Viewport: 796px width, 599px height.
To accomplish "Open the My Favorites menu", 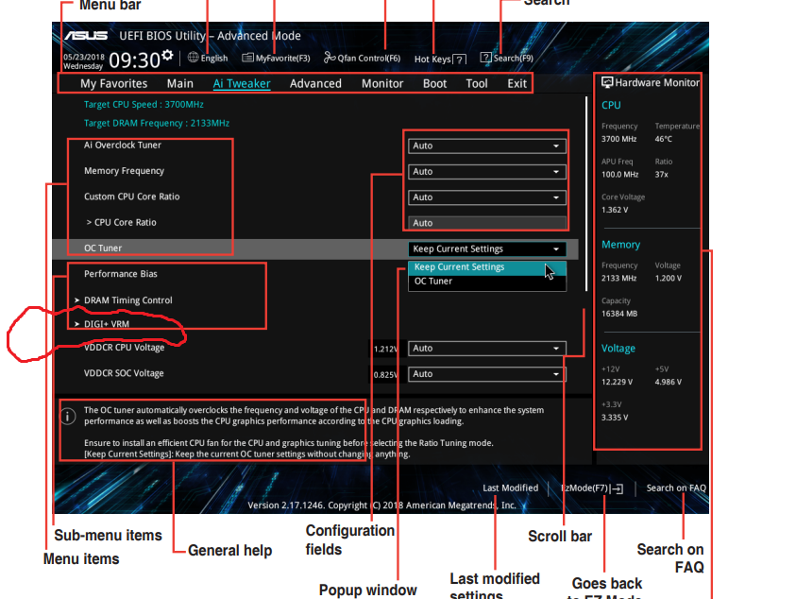I will (x=113, y=83).
